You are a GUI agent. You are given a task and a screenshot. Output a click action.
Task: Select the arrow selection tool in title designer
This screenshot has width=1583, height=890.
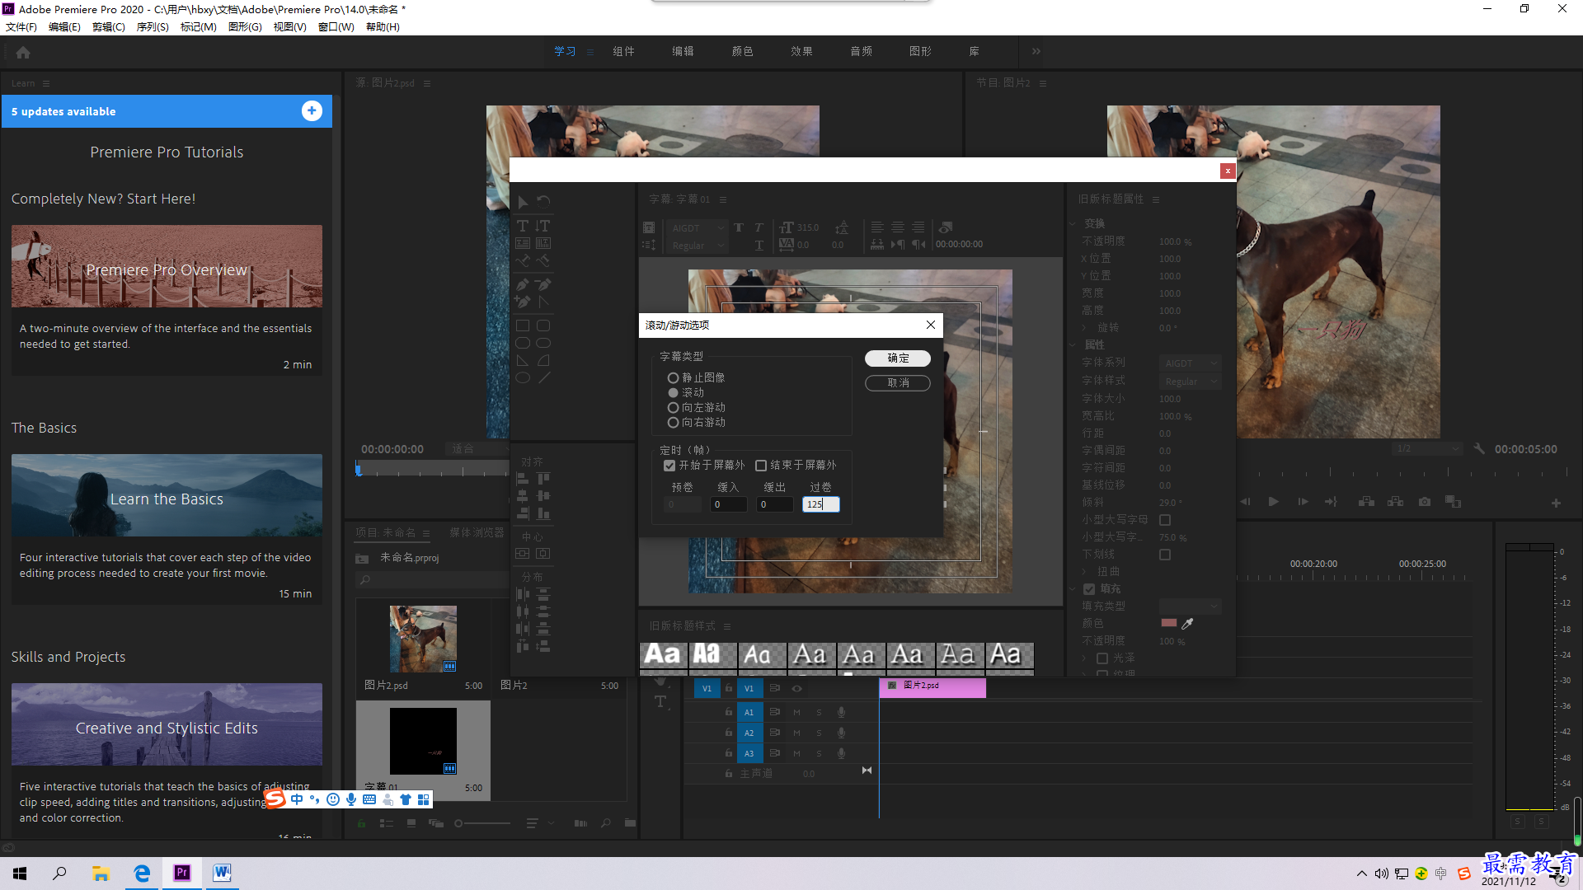coord(523,202)
